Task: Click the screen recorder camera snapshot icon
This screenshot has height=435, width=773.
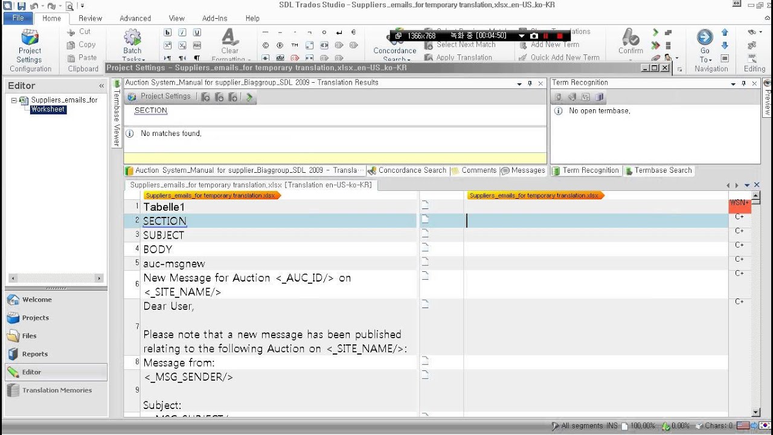Action: pyautogui.click(x=534, y=36)
